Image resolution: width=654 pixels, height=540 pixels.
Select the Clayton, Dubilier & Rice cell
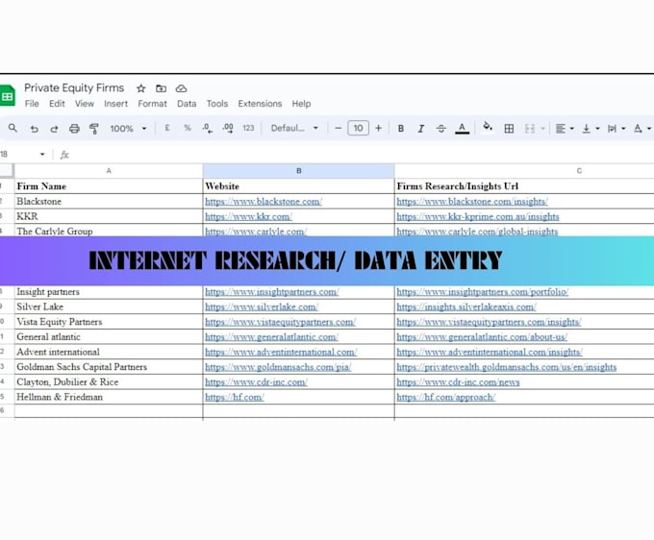pyautogui.click(x=109, y=381)
